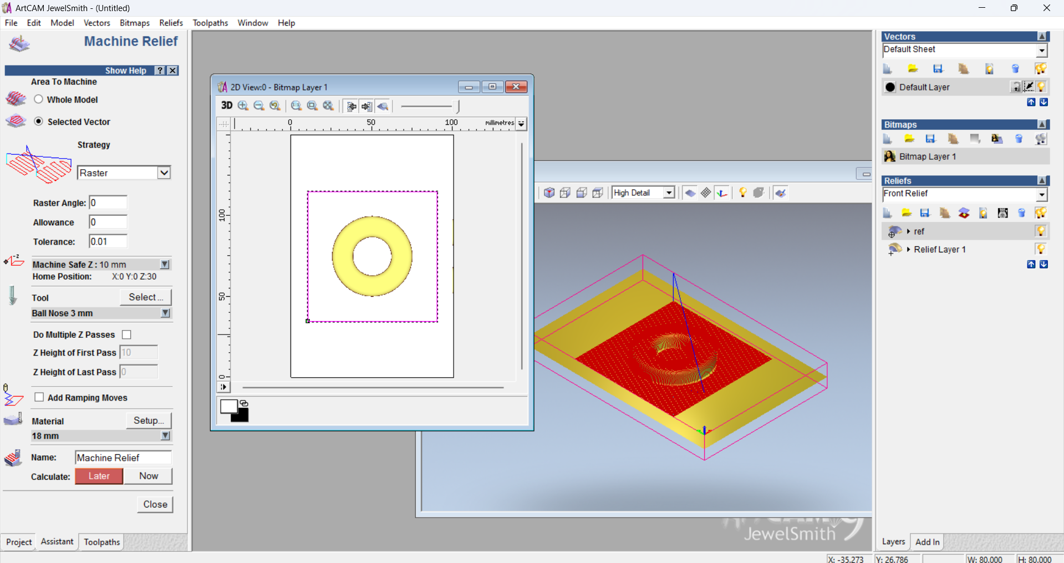Viewport: 1064px width, 563px height.
Task: Toggle the zero plane display icon
Action: click(690, 192)
